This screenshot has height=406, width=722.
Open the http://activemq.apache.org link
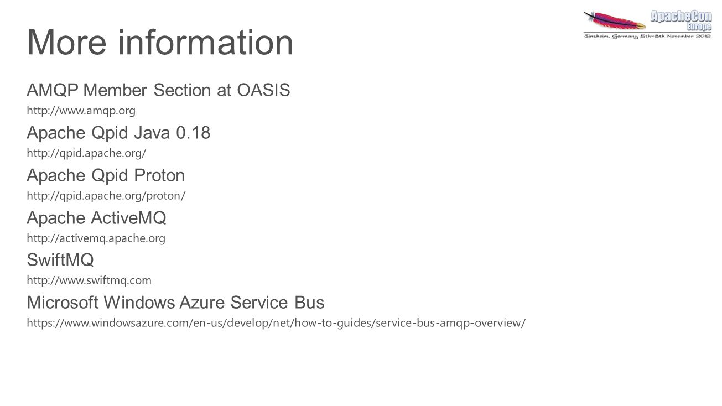[96, 238]
